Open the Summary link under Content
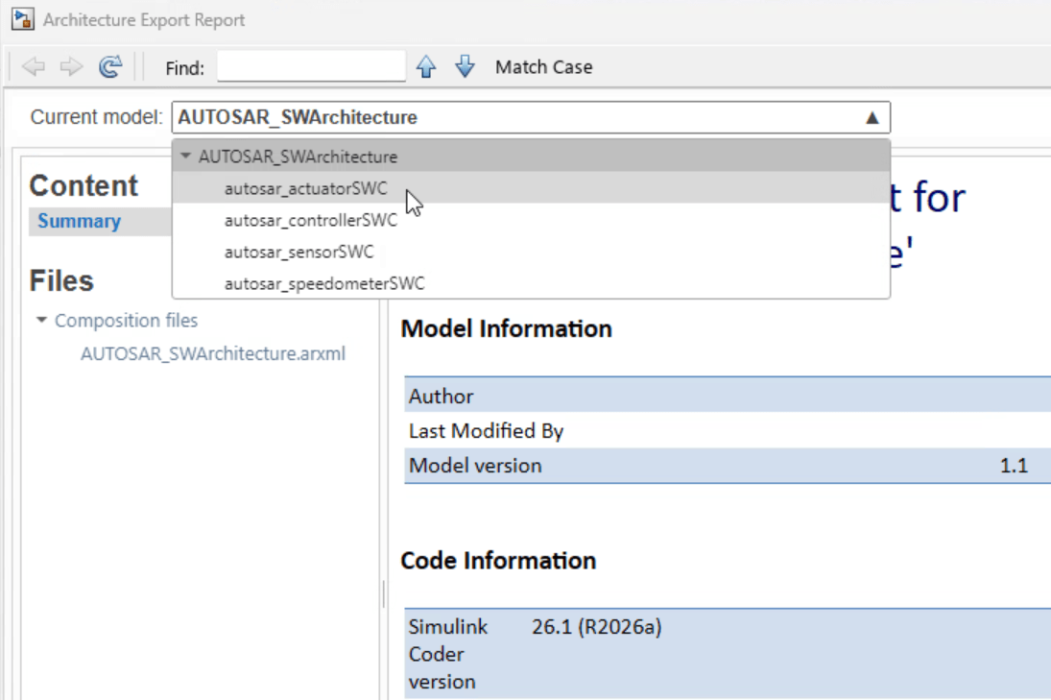 point(79,221)
